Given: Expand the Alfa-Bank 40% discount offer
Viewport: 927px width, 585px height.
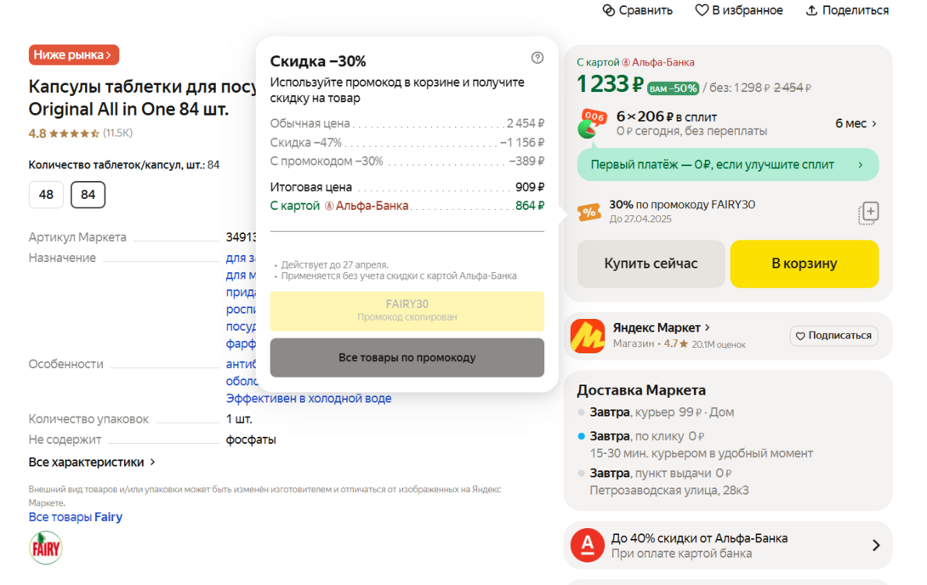Looking at the screenshot, I should click(875, 545).
